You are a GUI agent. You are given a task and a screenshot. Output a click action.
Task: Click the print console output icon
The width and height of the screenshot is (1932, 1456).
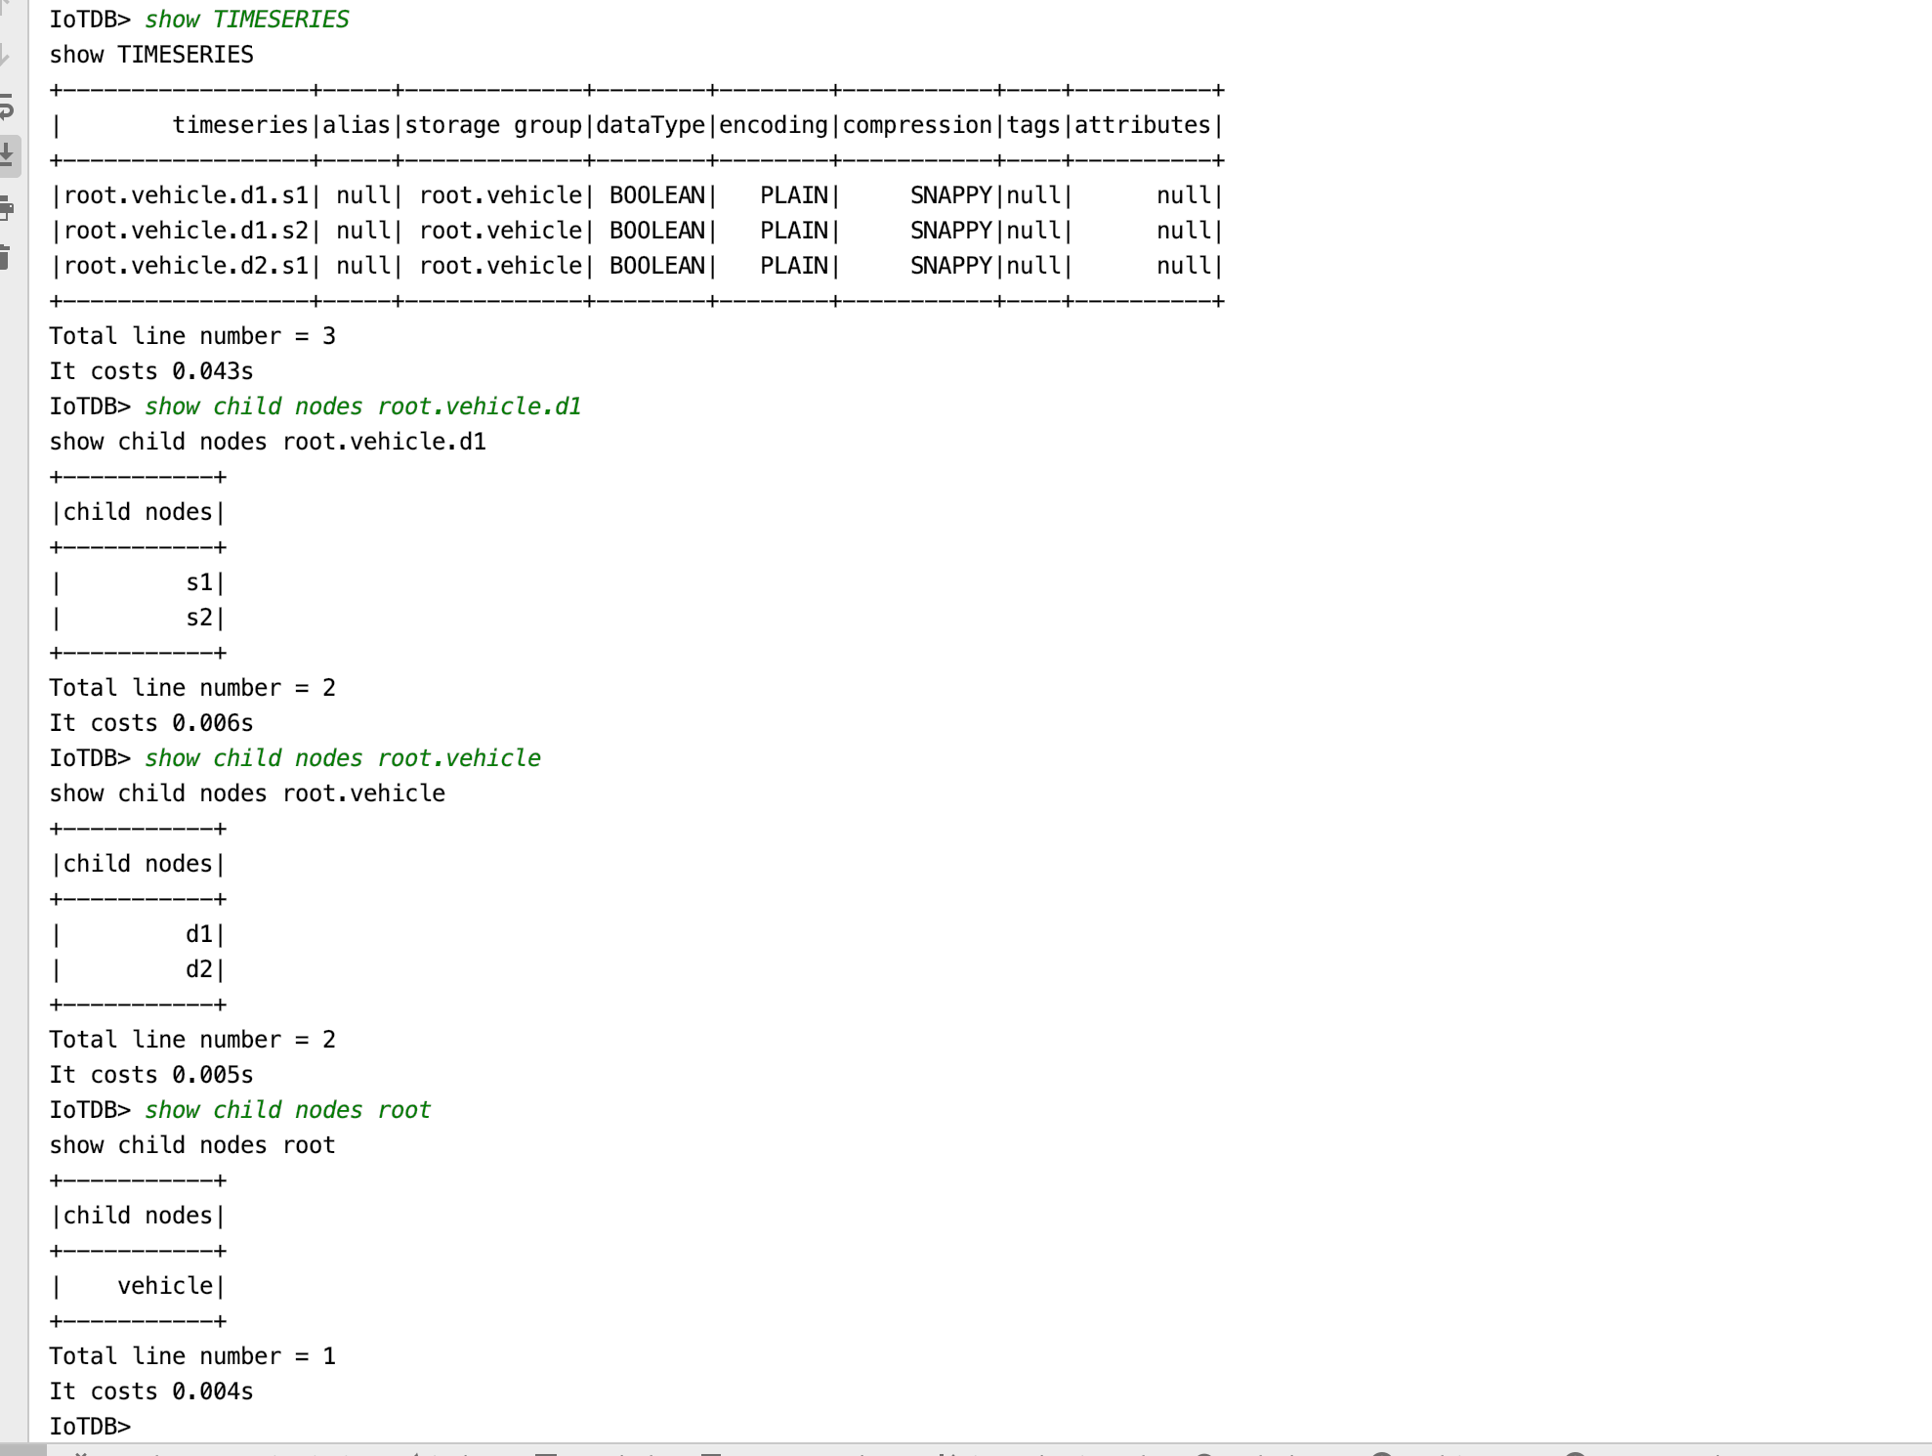(x=6, y=207)
